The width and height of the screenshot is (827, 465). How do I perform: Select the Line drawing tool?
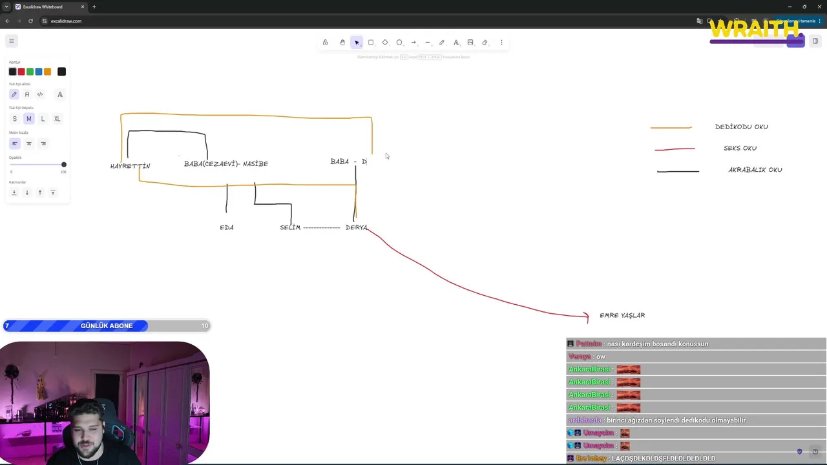(x=428, y=43)
